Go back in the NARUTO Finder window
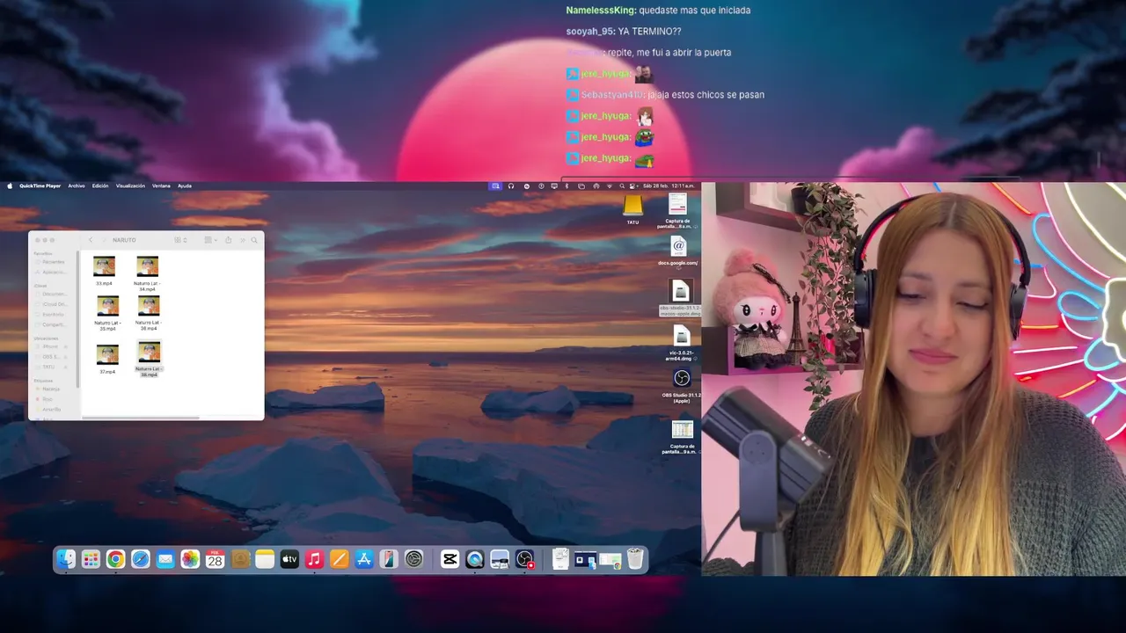Image resolution: width=1126 pixels, height=633 pixels. (91, 240)
